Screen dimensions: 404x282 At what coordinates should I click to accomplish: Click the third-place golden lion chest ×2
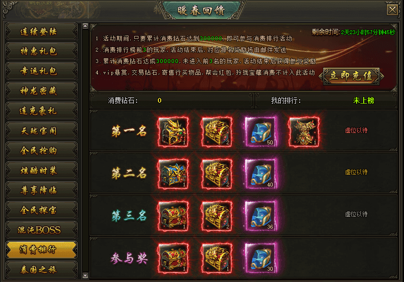point(217,216)
